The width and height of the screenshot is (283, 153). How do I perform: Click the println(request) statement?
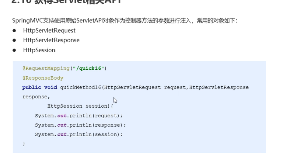coord(79,116)
